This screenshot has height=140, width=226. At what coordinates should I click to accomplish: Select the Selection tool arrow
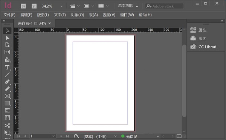coord(7,31)
